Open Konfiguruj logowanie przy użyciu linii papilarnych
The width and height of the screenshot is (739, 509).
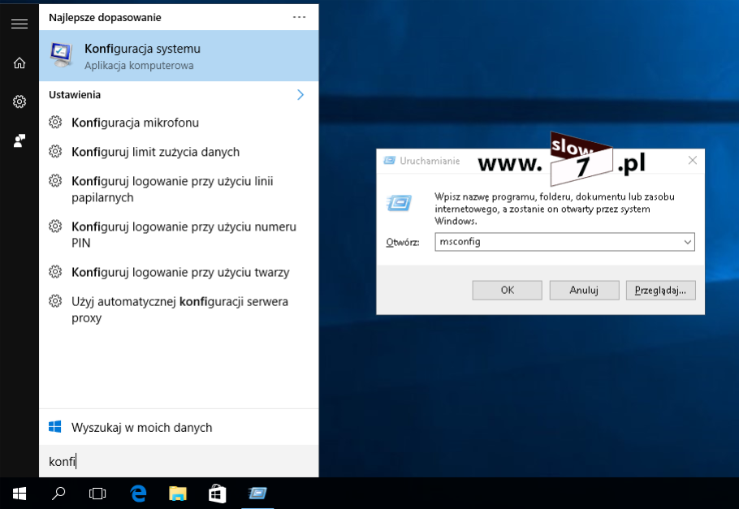click(179, 189)
